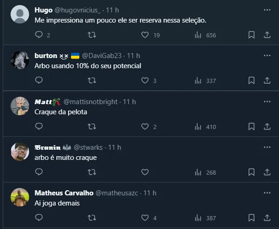Open the @DaviGab23 profile handle
The width and height of the screenshot is (279, 229).
pyautogui.click(x=103, y=55)
